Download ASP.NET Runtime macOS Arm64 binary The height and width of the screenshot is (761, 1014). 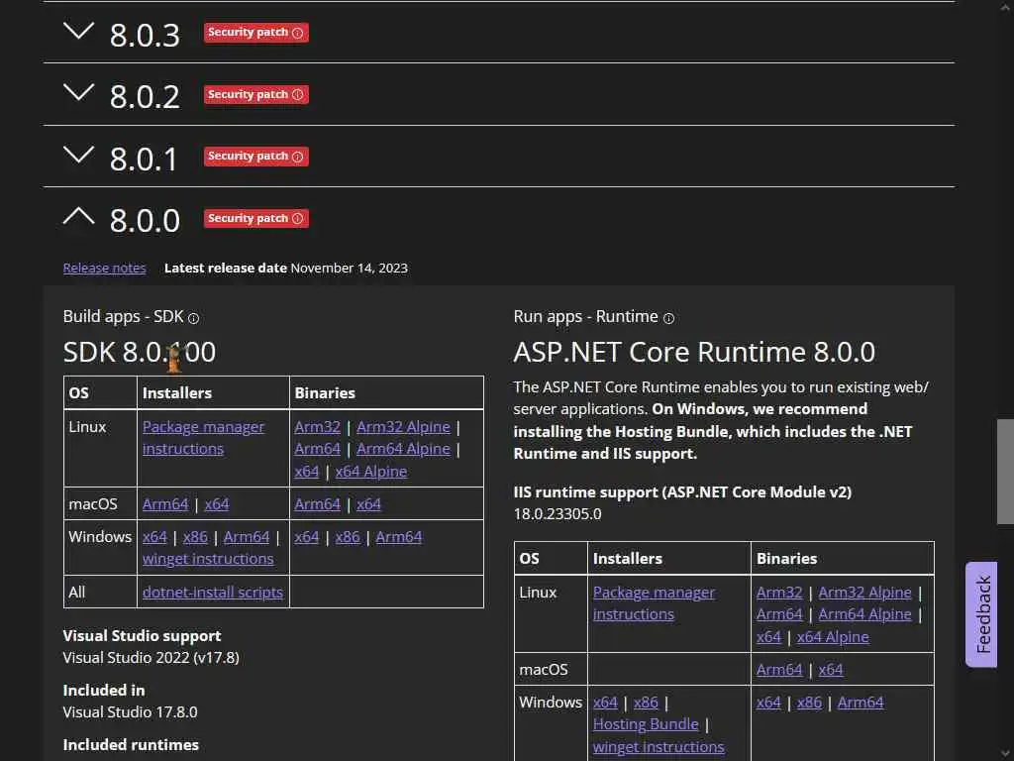coord(779,670)
